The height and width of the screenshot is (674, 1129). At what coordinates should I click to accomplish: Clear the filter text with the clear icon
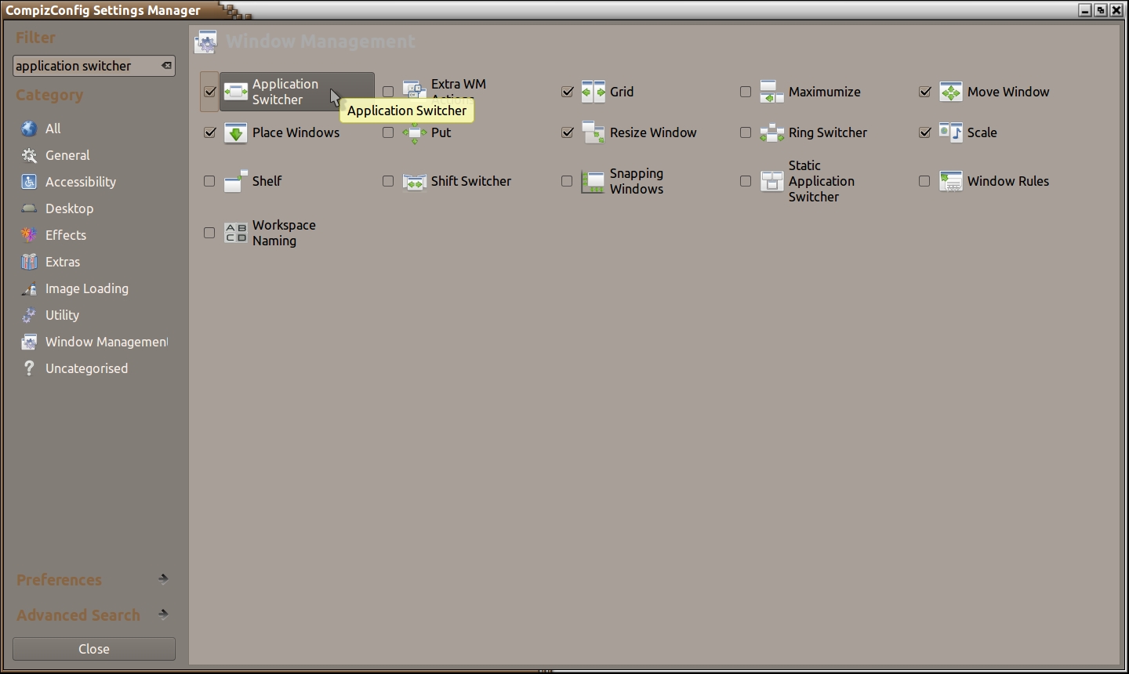click(x=166, y=66)
